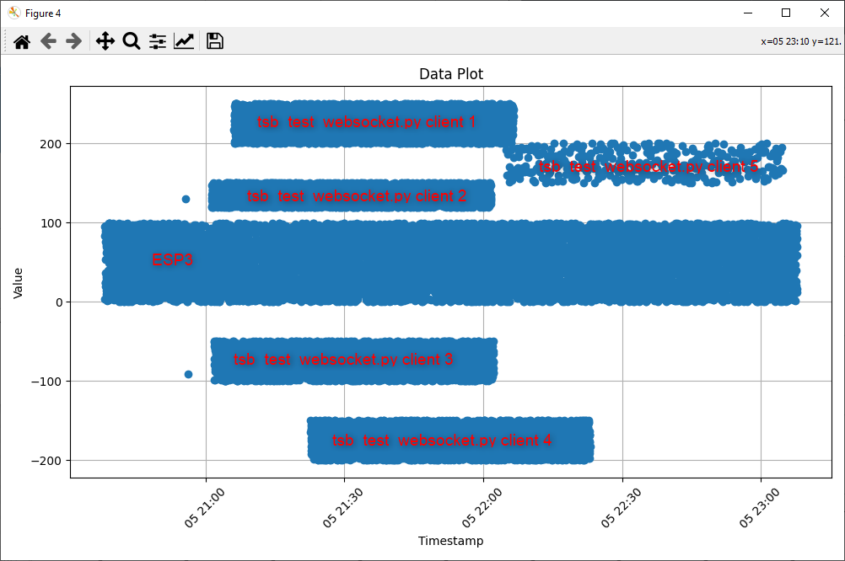The width and height of the screenshot is (845, 561).
Task: Select the websocket.py client 4 annotation
Action: tap(442, 441)
